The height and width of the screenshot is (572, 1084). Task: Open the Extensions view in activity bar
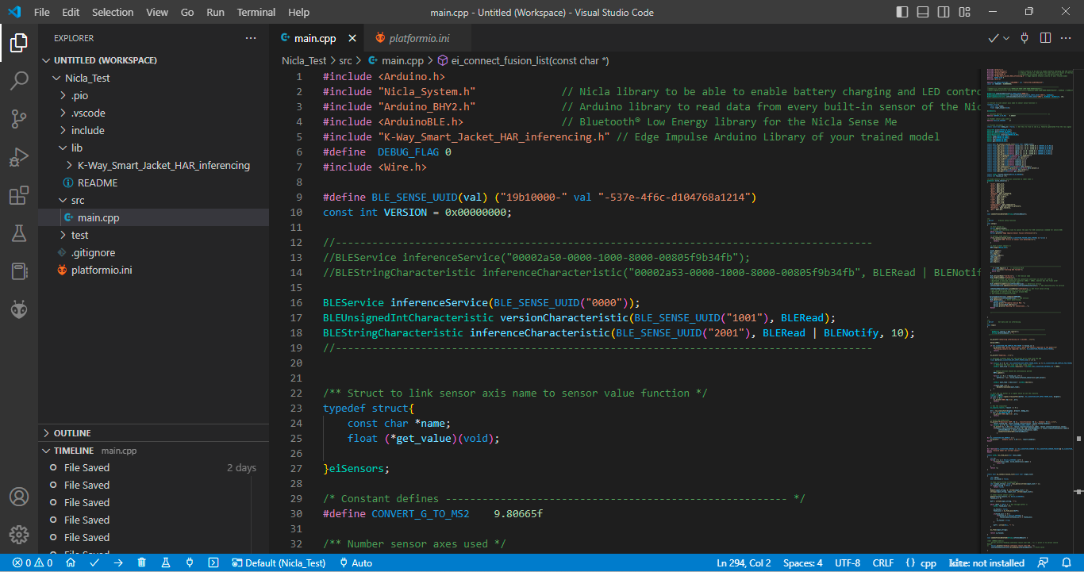[19, 195]
